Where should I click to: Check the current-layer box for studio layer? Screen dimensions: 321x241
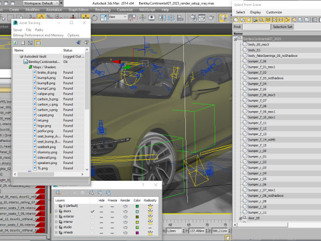(92, 227)
